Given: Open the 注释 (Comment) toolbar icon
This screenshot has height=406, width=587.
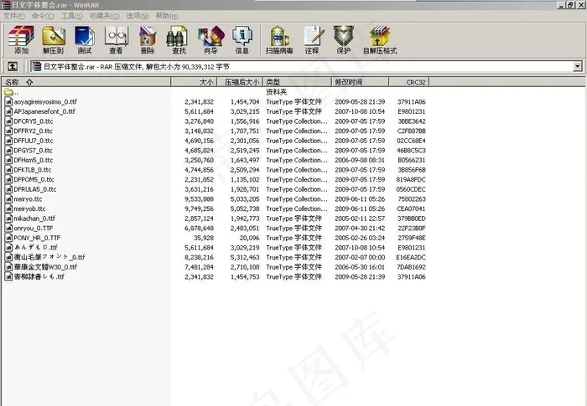Looking at the screenshot, I should pos(312,39).
